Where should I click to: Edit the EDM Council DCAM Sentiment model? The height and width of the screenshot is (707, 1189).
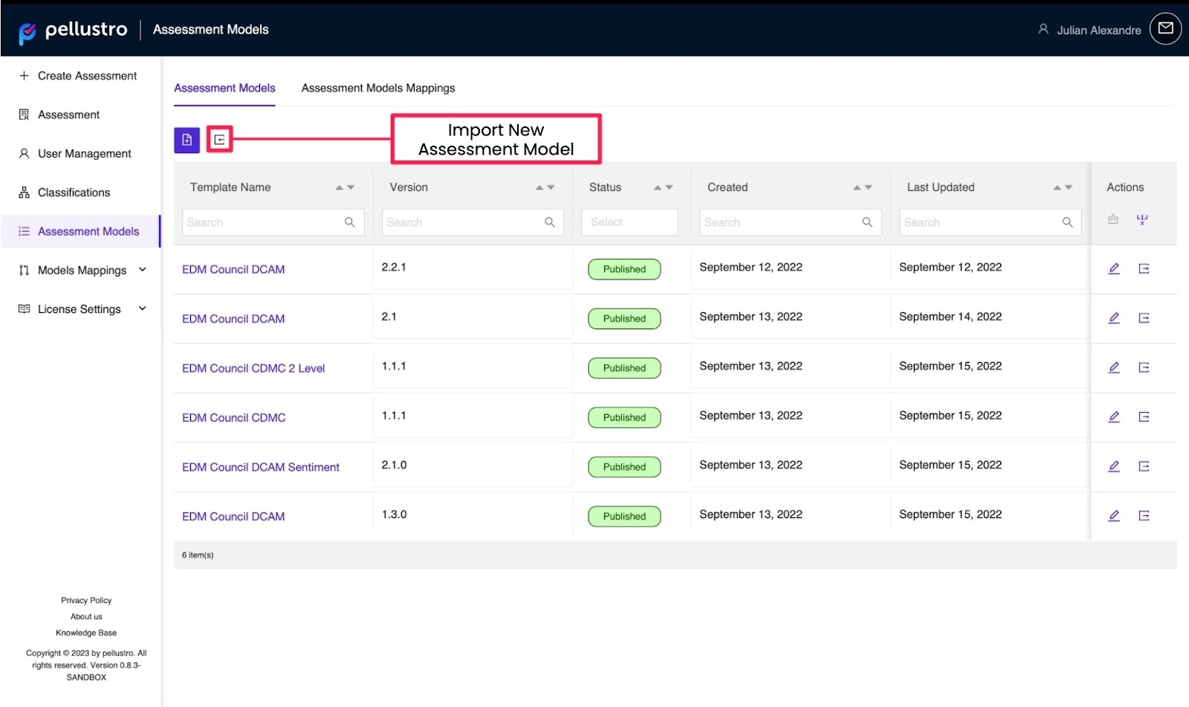pyautogui.click(x=1114, y=466)
